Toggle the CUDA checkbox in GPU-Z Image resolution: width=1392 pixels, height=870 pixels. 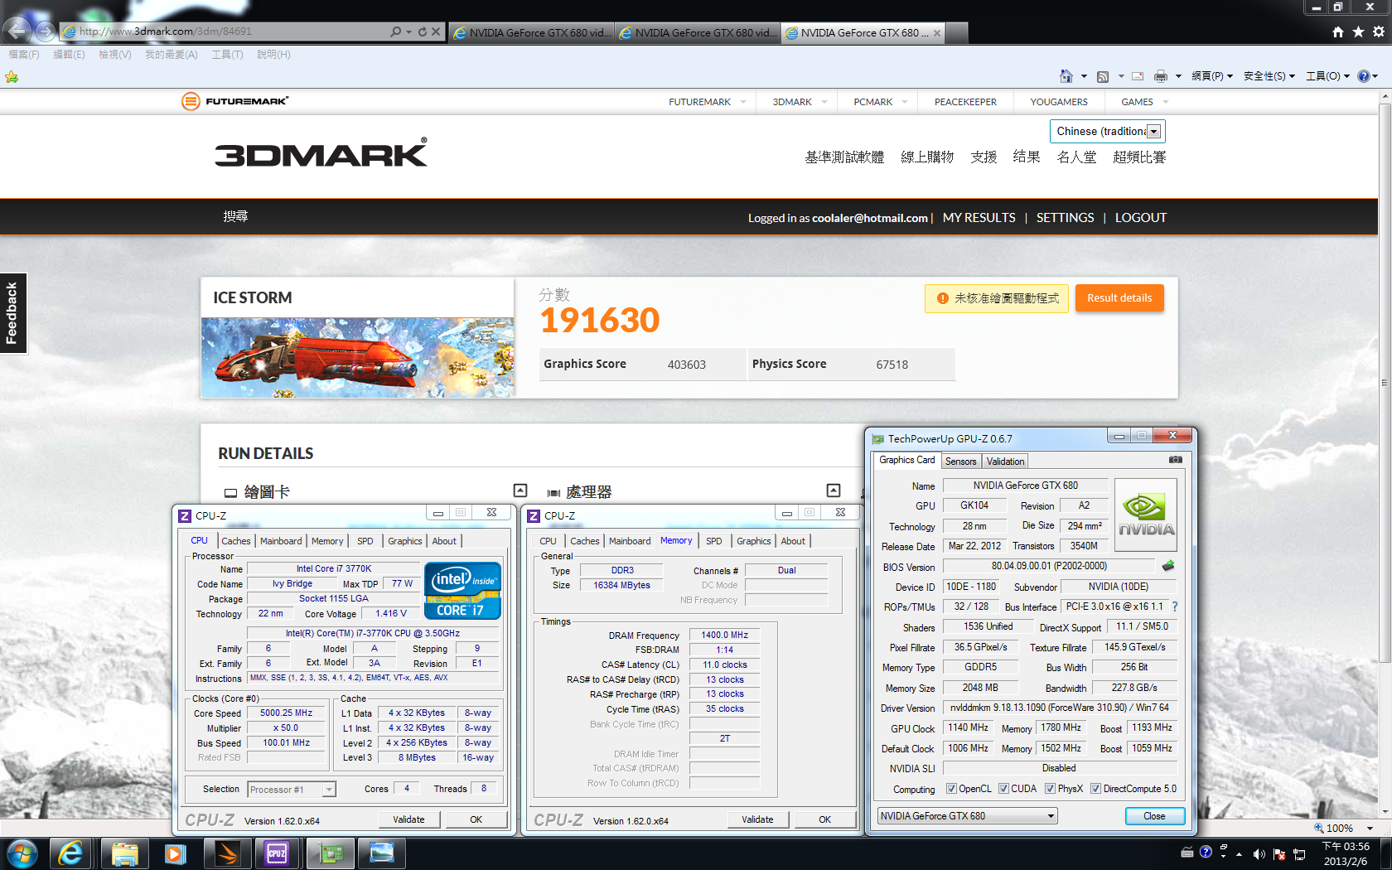(x=1003, y=789)
